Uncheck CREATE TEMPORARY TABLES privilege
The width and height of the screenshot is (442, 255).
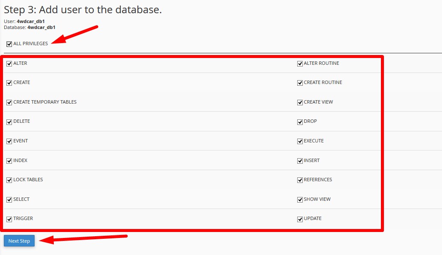tap(9, 102)
